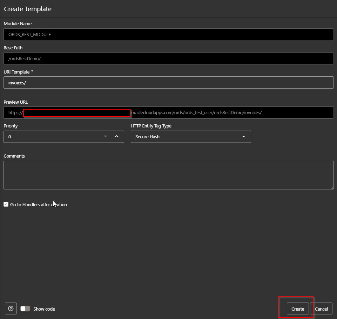The width and height of the screenshot is (337, 319).
Task: Click the upward caret beside the Priority field
Action: point(116,137)
